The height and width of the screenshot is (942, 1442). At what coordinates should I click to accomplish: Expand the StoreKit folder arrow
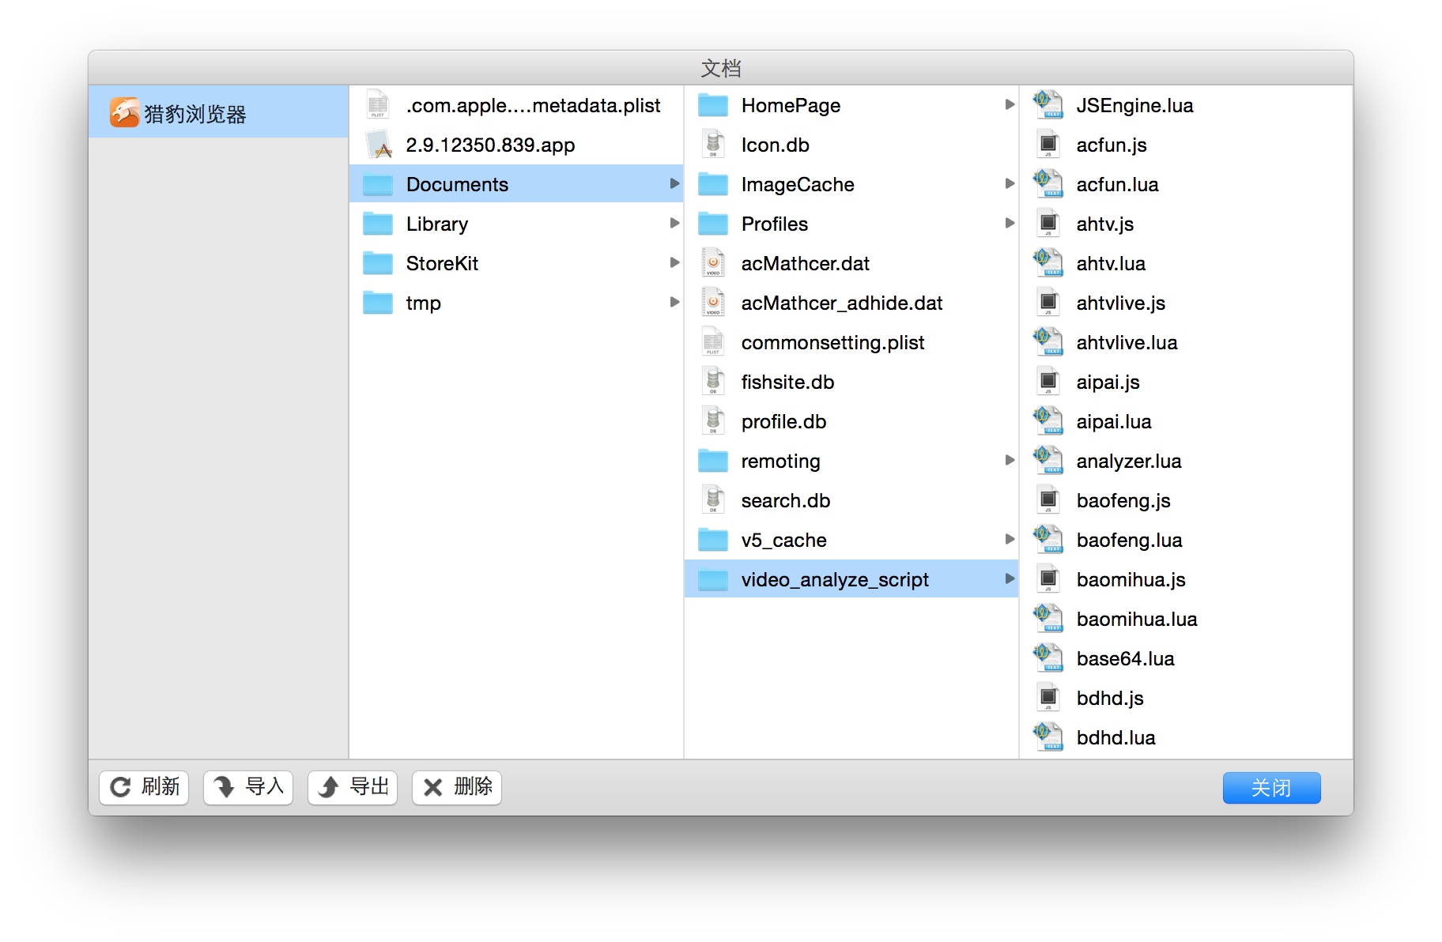pyautogui.click(x=674, y=262)
